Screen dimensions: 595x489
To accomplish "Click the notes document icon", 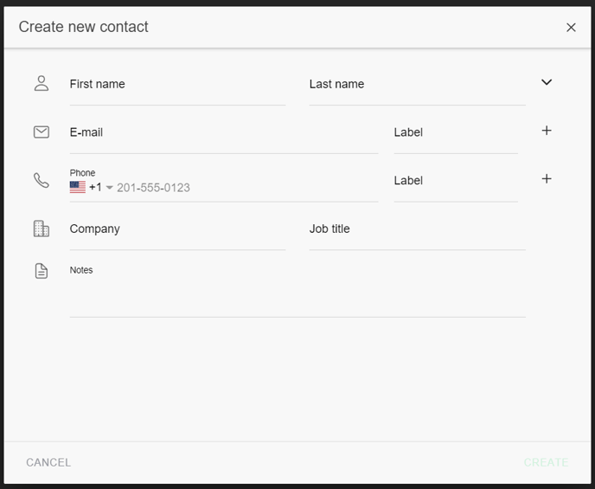I will click(42, 271).
